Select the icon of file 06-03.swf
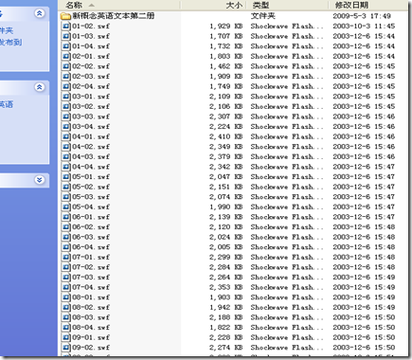Screen dimensions: 412x360 click(x=65, y=237)
